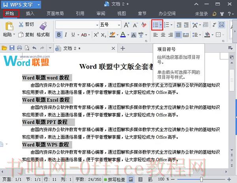Align text right
The image size is (237, 183).
[x=171, y=35]
